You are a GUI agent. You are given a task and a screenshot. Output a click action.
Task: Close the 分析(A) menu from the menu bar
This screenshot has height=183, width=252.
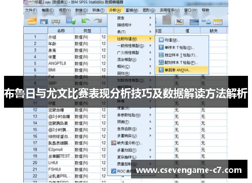pos(115,11)
